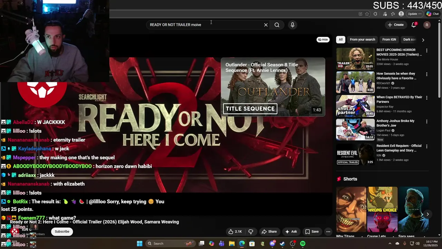This screenshot has height=249, width=442.
Task: Open options menu for When Cops BETRAYED video
Action: (427, 98)
